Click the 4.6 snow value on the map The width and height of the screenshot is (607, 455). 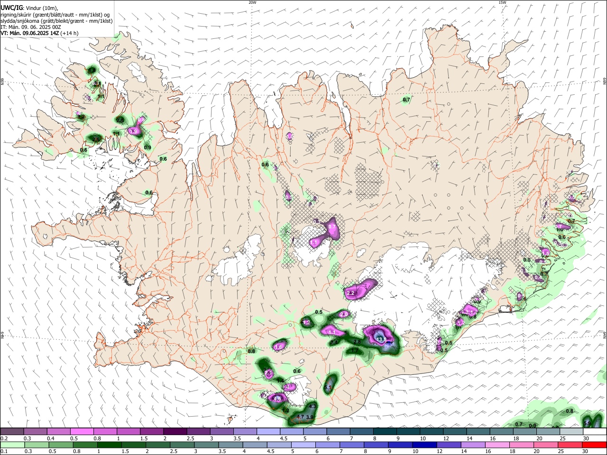pos(277,399)
